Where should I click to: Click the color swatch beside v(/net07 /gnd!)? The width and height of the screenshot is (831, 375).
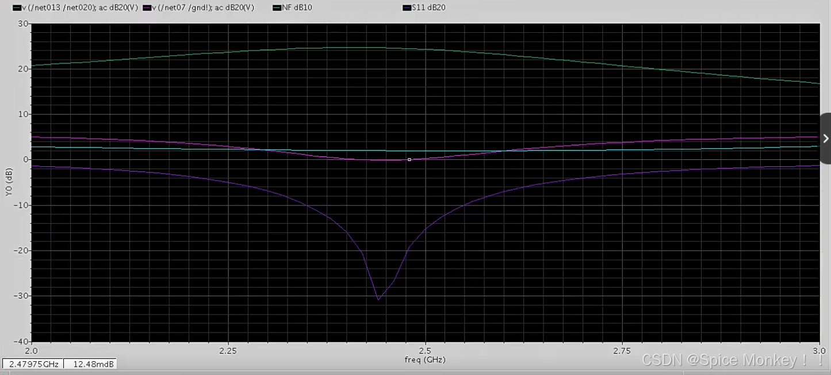pyautogui.click(x=147, y=8)
